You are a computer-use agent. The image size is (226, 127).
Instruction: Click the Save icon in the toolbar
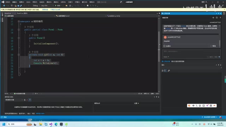18,6
